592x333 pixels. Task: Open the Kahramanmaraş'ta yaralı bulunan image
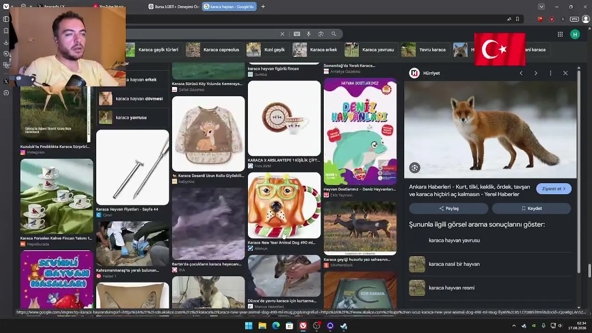click(132, 244)
